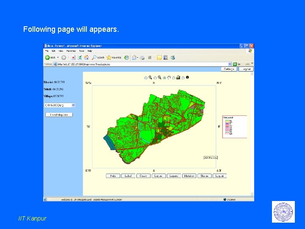305x229 pixels.
Task: Click the Print toolbar icon
Action: click(x=142, y=57)
